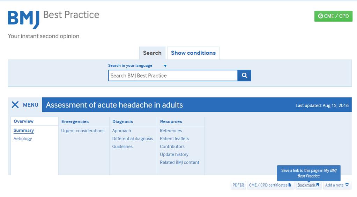
Task: Select the Resources heading
Action: coord(171,122)
